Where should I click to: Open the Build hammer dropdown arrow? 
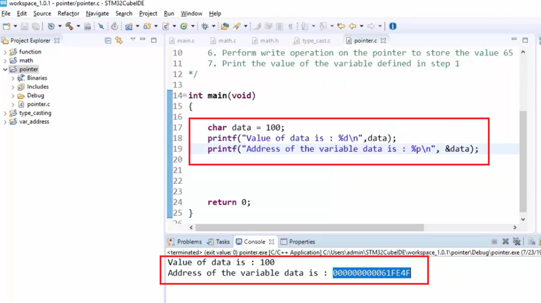point(78,26)
